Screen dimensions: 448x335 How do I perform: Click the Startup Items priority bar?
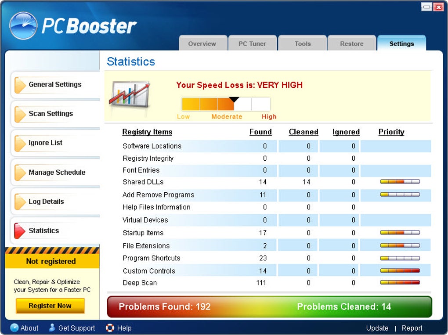(x=400, y=233)
